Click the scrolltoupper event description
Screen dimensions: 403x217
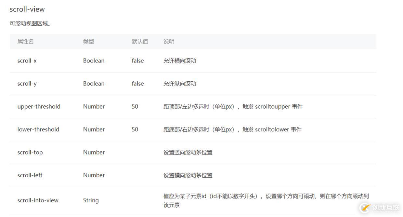point(233,106)
